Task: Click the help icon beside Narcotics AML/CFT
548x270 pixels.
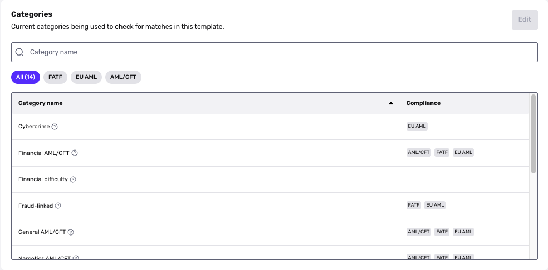Action: click(x=76, y=258)
